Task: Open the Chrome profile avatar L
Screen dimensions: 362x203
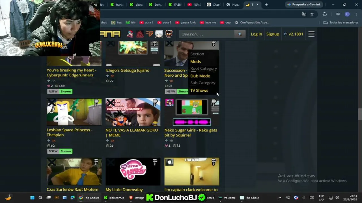Action: pos(347,14)
